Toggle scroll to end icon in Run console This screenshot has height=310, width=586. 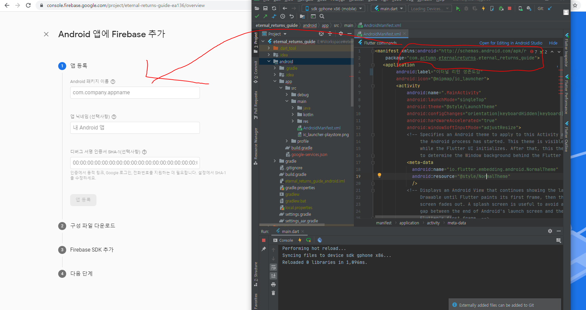[273, 275]
